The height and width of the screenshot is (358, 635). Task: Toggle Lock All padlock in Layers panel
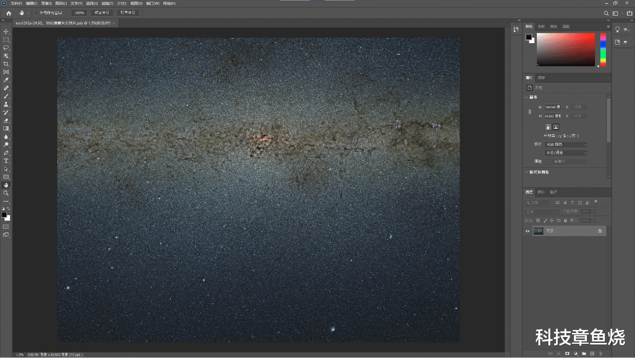coord(565,220)
